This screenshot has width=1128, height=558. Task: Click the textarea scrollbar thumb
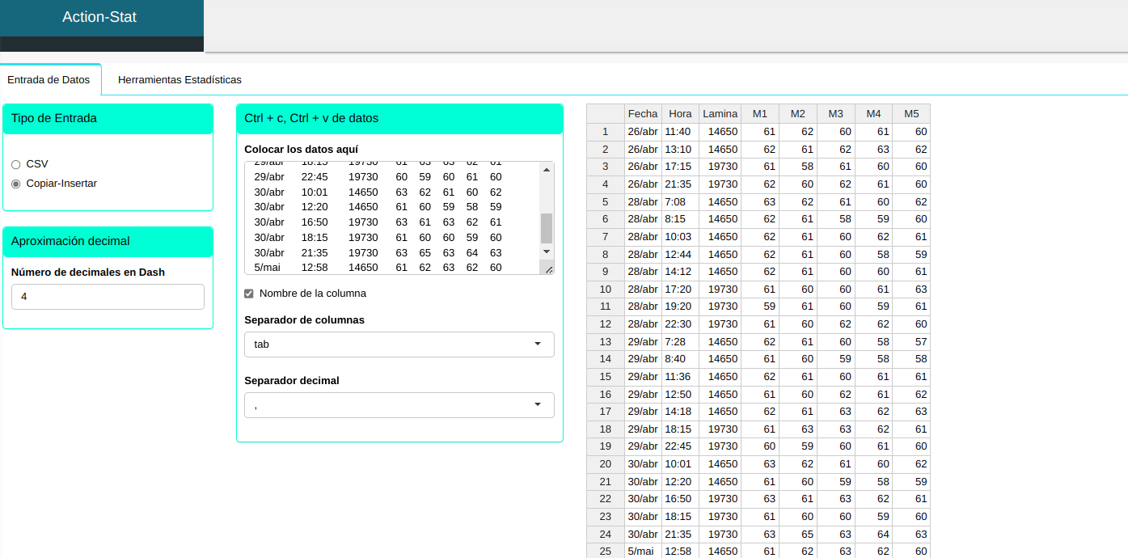547,228
